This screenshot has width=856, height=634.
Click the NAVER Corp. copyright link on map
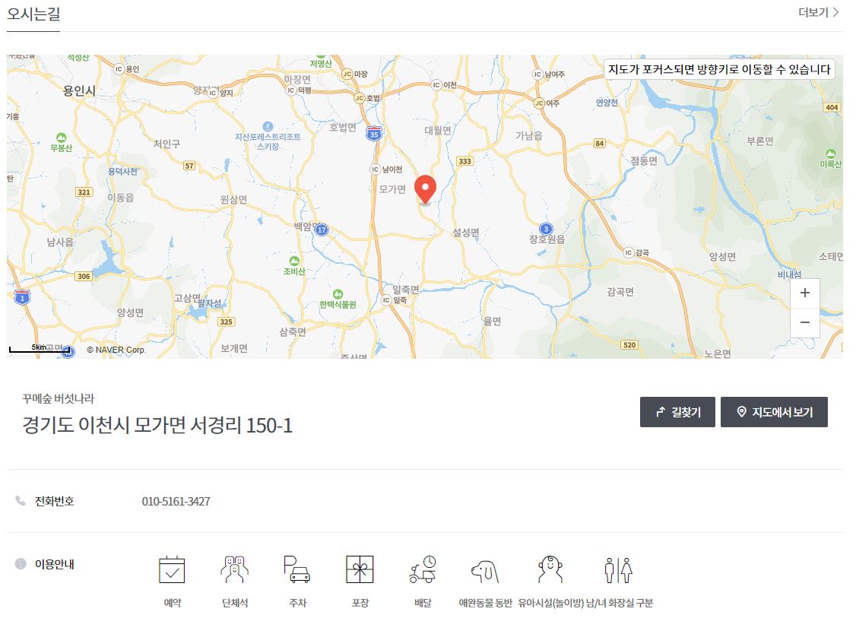[x=116, y=350]
